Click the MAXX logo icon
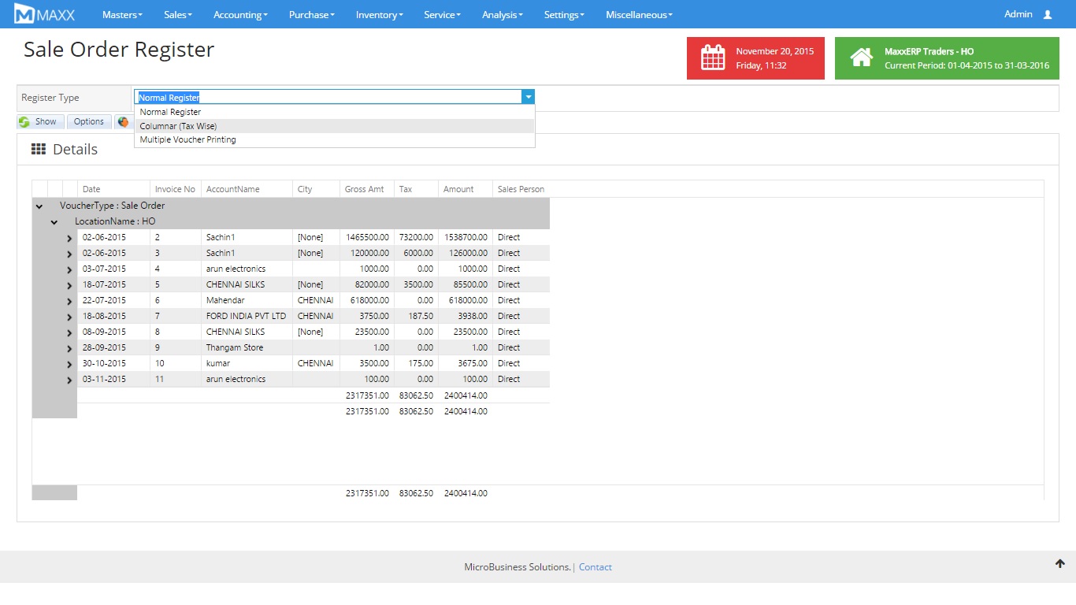1076x605 pixels. point(24,14)
